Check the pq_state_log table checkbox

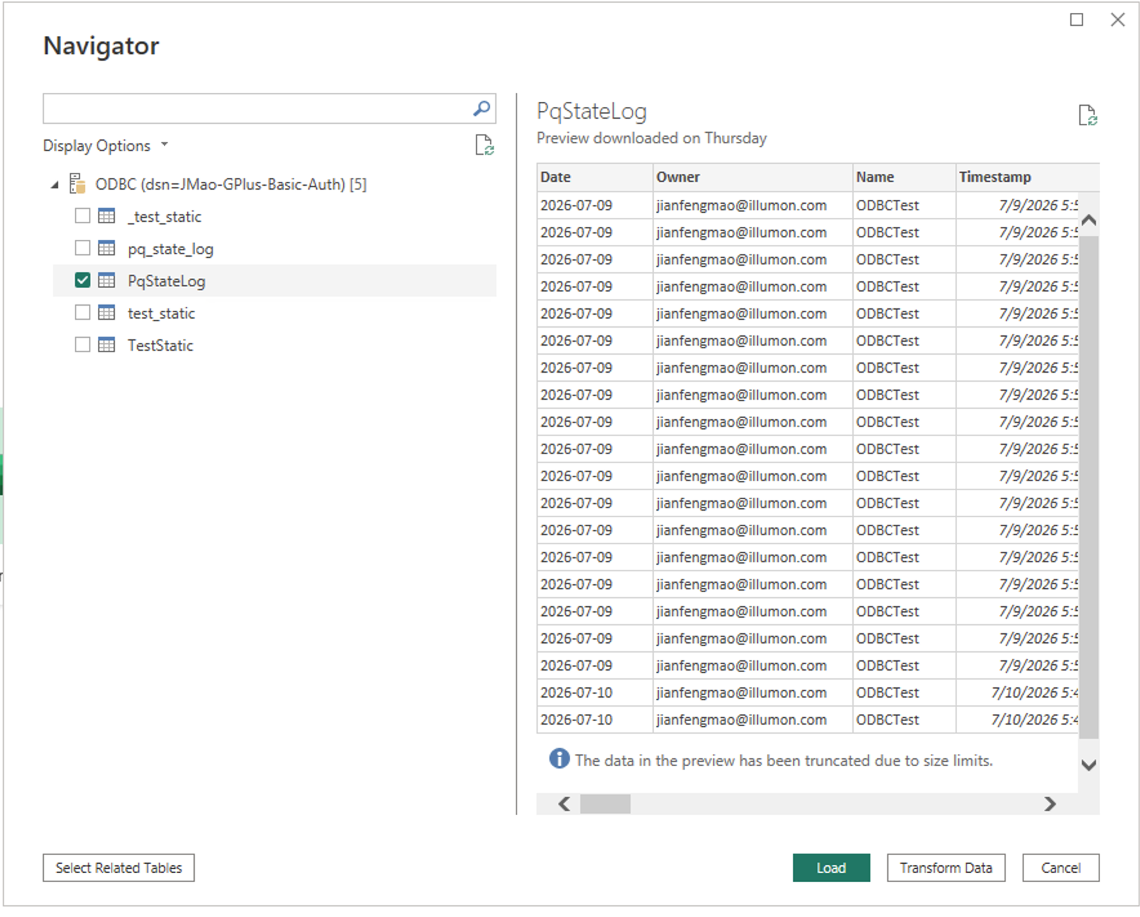[x=83, y=248]
